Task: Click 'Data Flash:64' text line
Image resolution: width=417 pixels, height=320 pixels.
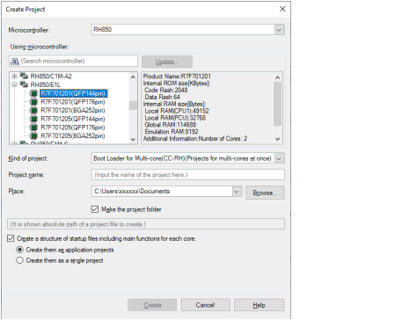Action: point(162,97)
